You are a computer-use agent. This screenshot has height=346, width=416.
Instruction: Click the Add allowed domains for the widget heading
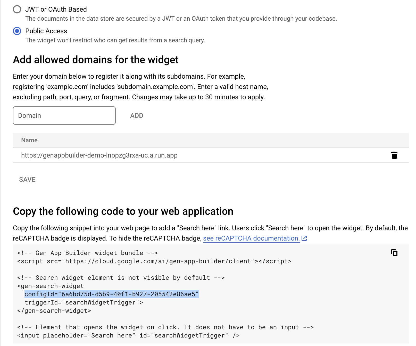(x=96, y=60)
